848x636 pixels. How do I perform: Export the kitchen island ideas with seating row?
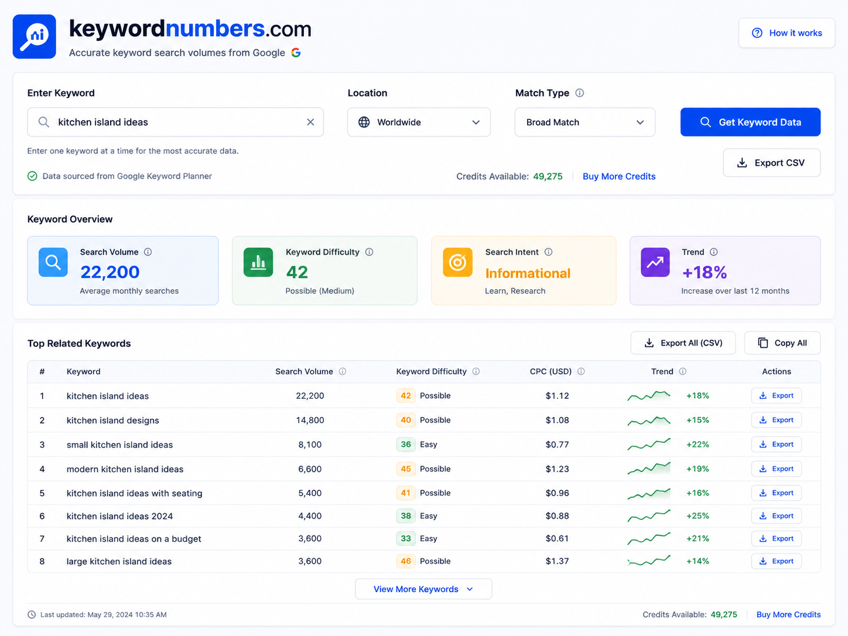pos(776,493)
